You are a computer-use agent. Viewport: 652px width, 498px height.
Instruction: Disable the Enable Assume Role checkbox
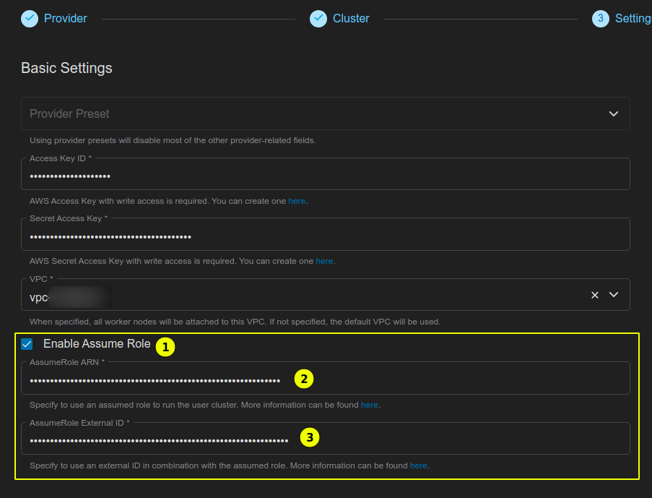(27, 343)
